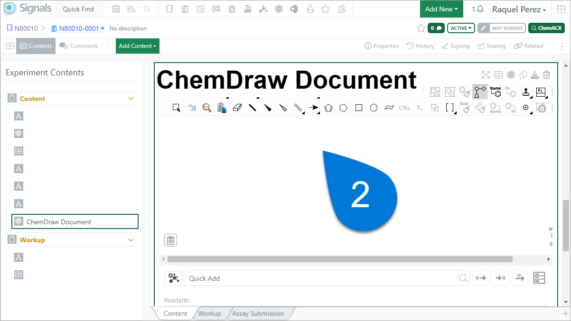Screen dimensions: 571x321
Task: Select the R1 group label tool
Action: coord(541,92)
